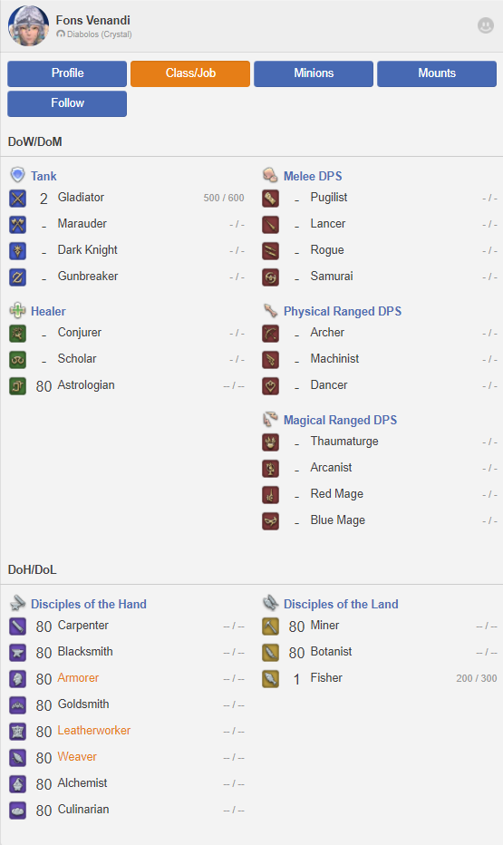Select the Miner pickaxe icon
Viewport: 503px width, 845px height.
pos(270,626)
